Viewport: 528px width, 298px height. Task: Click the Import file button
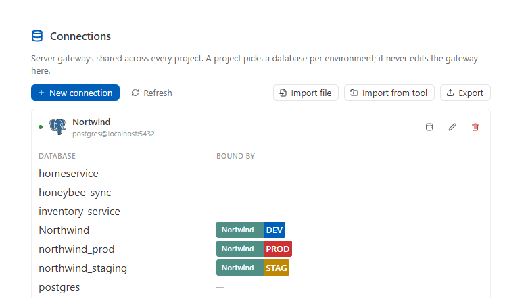(306, 93)
